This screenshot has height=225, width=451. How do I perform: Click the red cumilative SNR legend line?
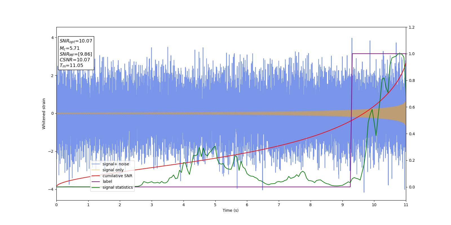[x=96, y=176]
